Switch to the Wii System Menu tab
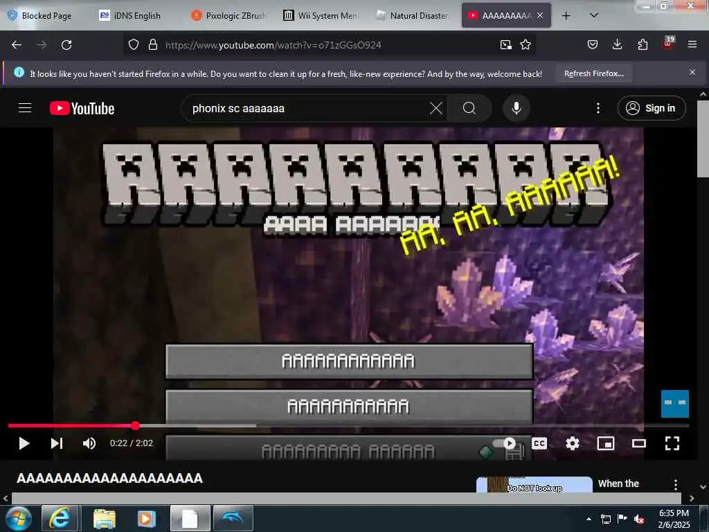Screen dimensions: 709x532 point(322,16)
